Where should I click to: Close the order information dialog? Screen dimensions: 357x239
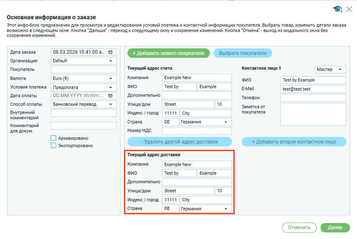[x=349, y=9]
